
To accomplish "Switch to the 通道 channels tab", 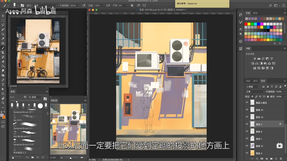I will 248,81.
